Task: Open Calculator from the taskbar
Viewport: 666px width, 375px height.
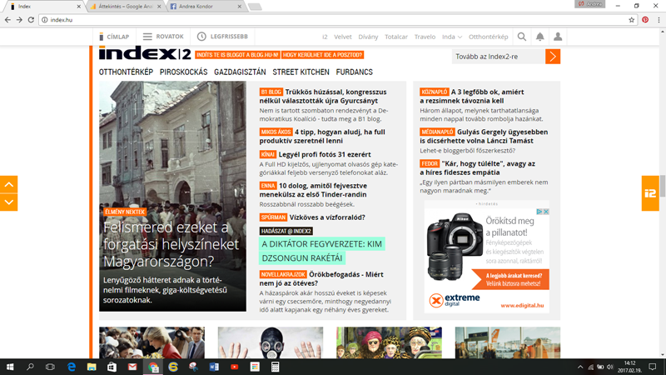Action: (276, 367)
